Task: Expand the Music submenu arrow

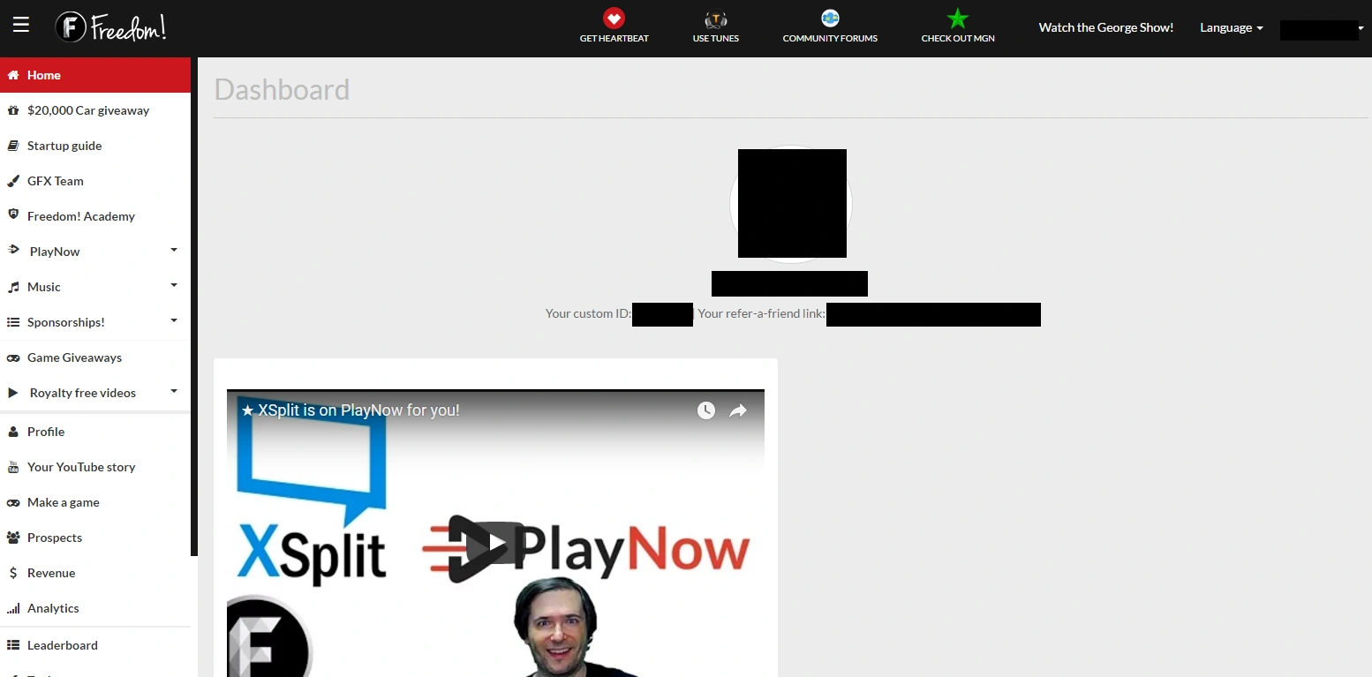Action: point(174,286)
